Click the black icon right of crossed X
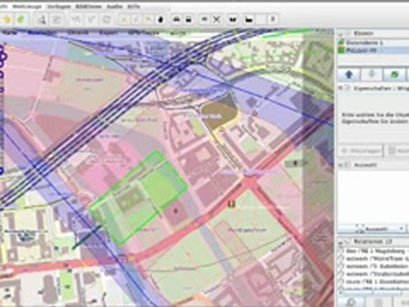Image resolution: width=409 pixels, height=307 pixels. [x=233, y=19]
